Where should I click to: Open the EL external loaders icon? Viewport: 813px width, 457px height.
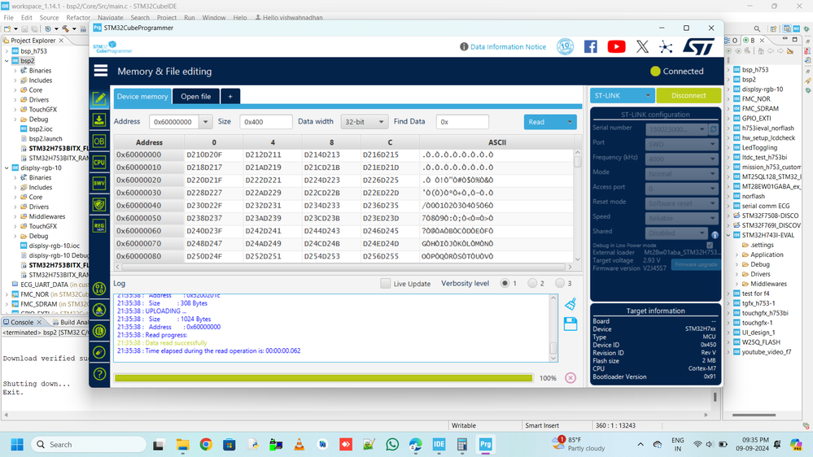pos(99,331)
